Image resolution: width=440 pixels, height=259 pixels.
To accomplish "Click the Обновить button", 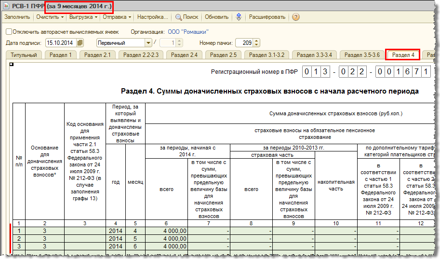I will 216,17.
